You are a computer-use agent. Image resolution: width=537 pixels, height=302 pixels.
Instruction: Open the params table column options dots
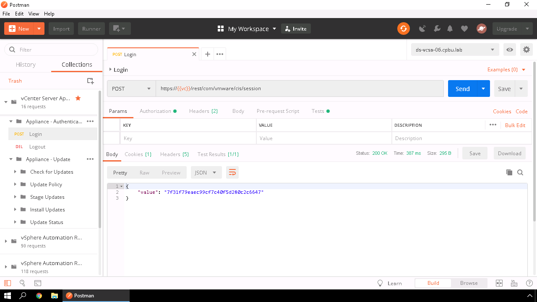point(493,125)
